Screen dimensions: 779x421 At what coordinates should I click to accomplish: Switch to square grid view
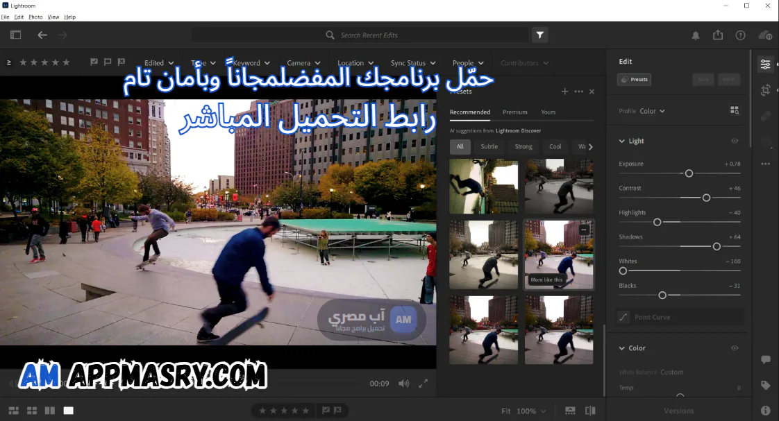(32, 411)
